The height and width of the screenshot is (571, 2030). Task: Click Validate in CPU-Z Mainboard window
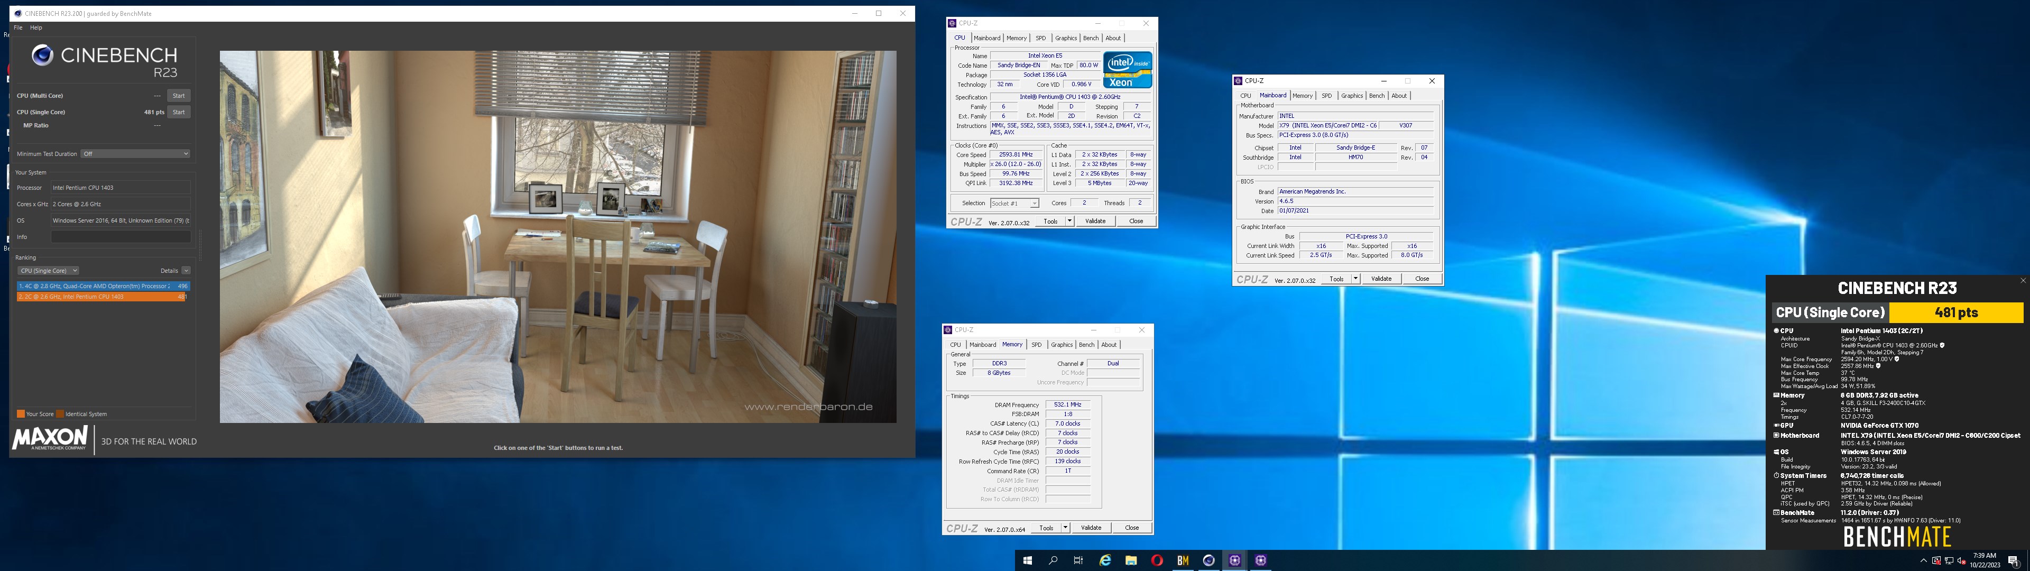coord(1381,279)
